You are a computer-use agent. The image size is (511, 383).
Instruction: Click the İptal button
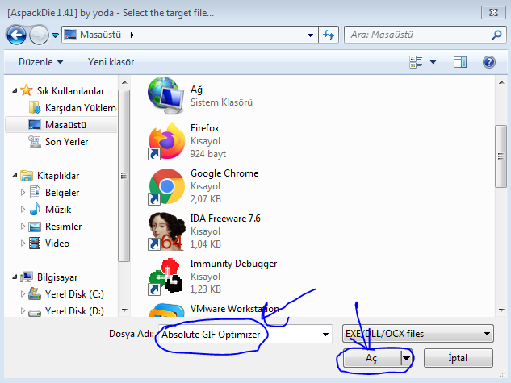[458, 358]
